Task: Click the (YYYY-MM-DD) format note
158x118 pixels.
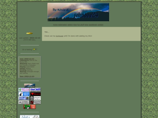Action: coord(30,40)
